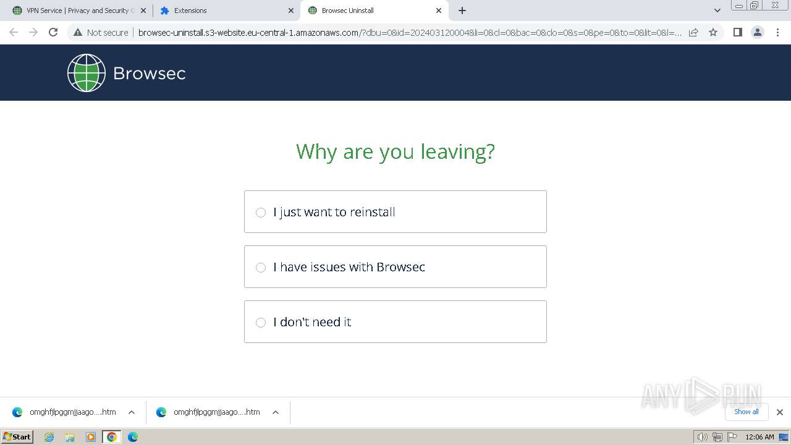The width and height of the screenshot is (791, 445).
Task: Click the 12:06 AM clock
Action: tap(759, 437)
